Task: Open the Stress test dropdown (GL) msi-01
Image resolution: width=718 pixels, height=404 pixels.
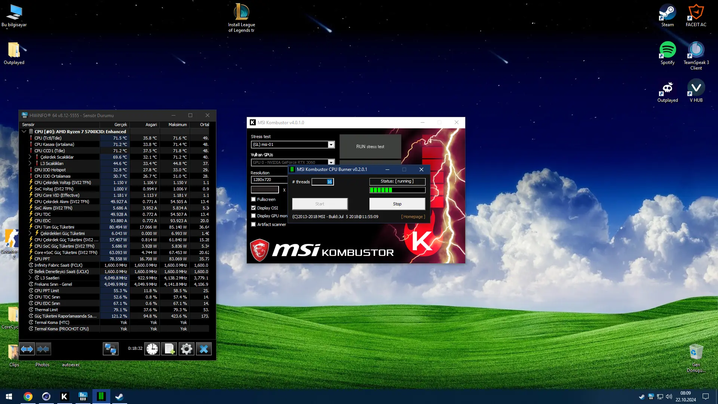Action: tap(293, 144)
